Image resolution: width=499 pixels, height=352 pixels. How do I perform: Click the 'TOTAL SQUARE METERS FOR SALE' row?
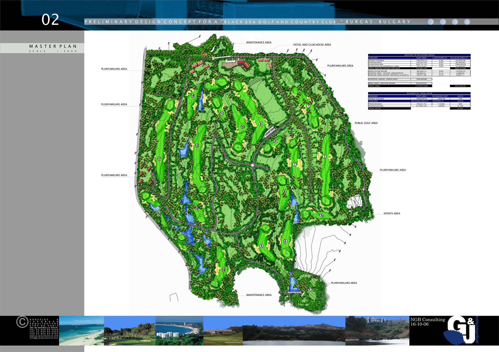tap(419, 68)
